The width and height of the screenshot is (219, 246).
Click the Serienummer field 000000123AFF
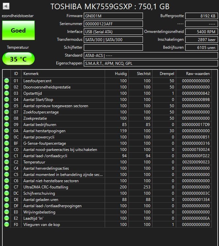tap(113, 24)
